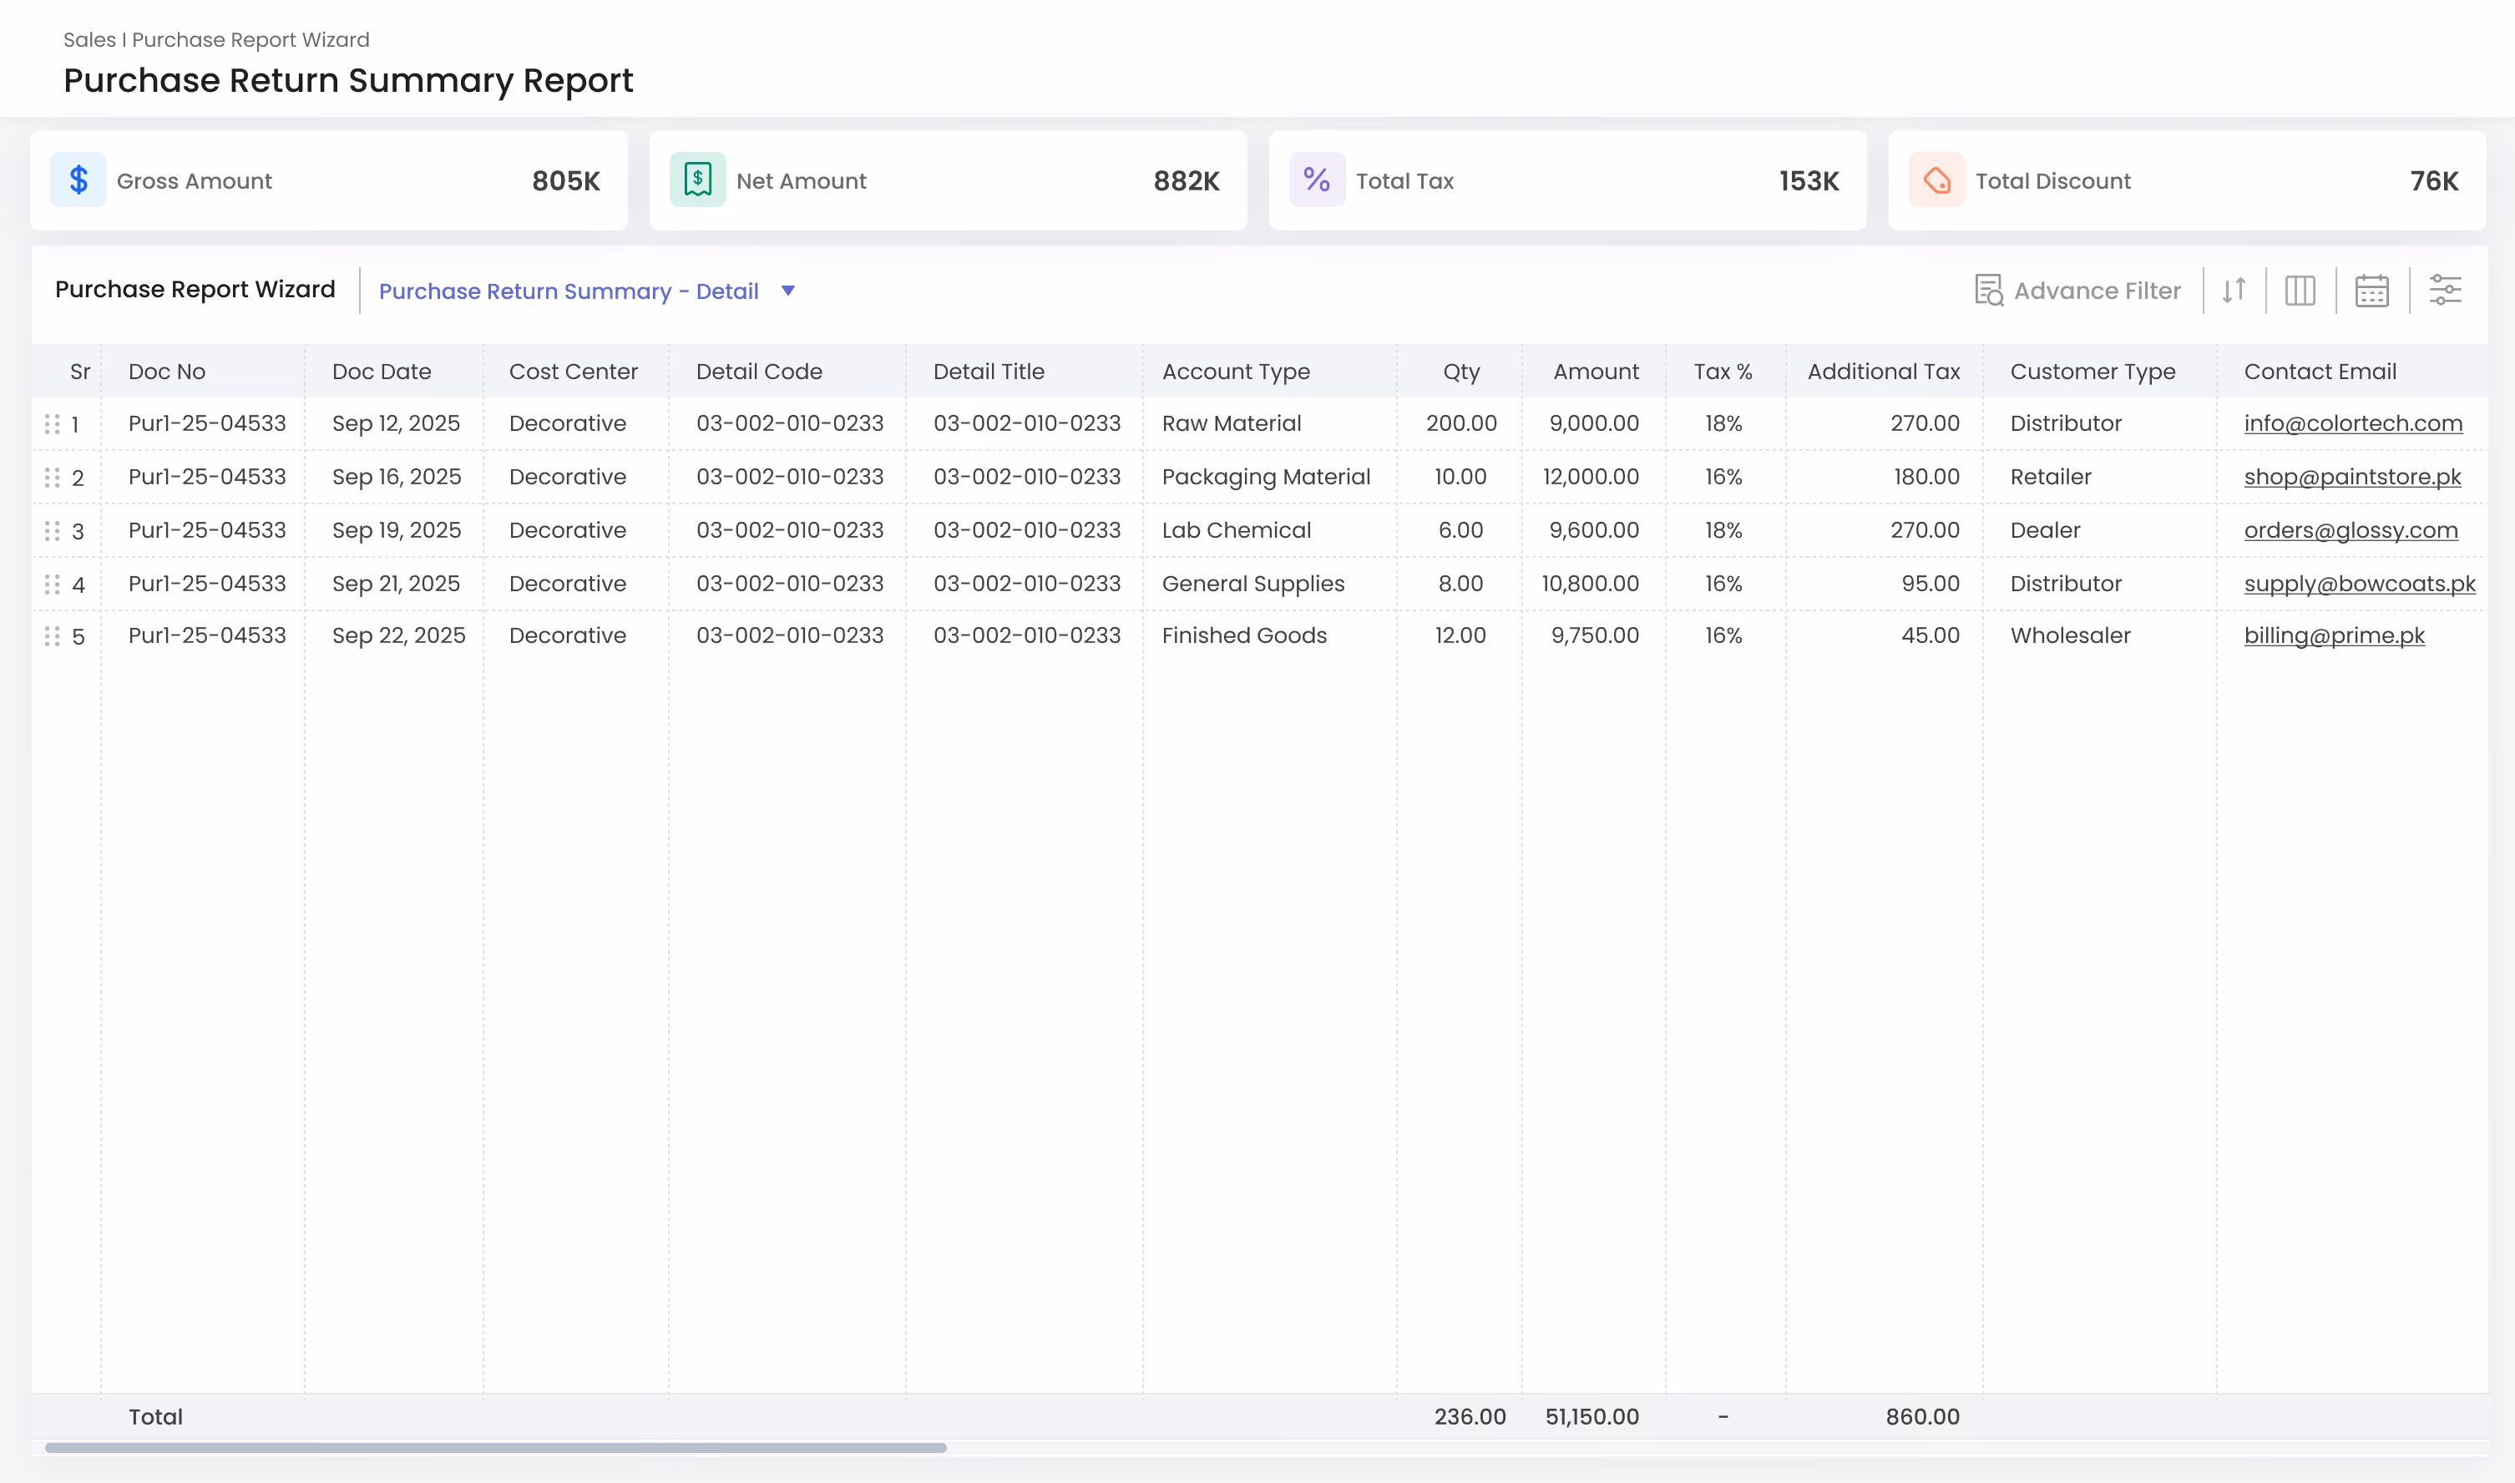Screen dimensions: 2515x1483
Task: Click the Sr column header
Action: [x=80, y=372]
